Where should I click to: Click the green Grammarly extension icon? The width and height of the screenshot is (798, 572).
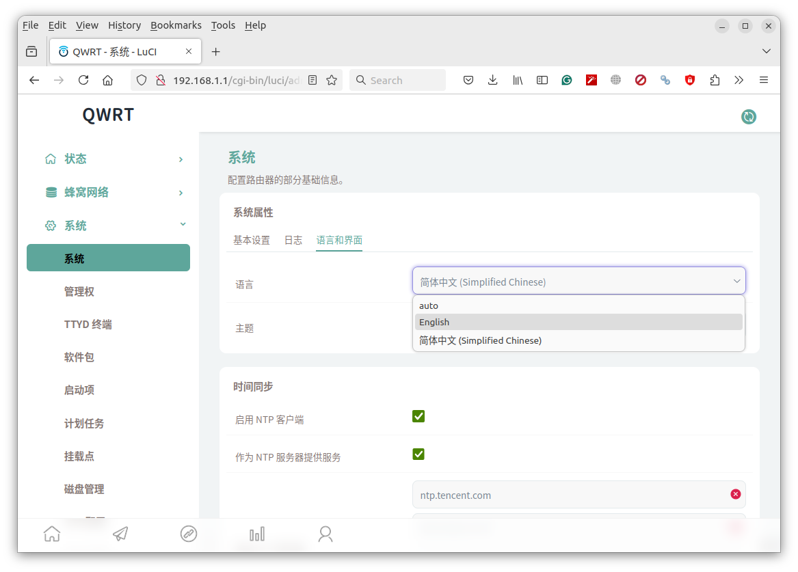(566, 81)
